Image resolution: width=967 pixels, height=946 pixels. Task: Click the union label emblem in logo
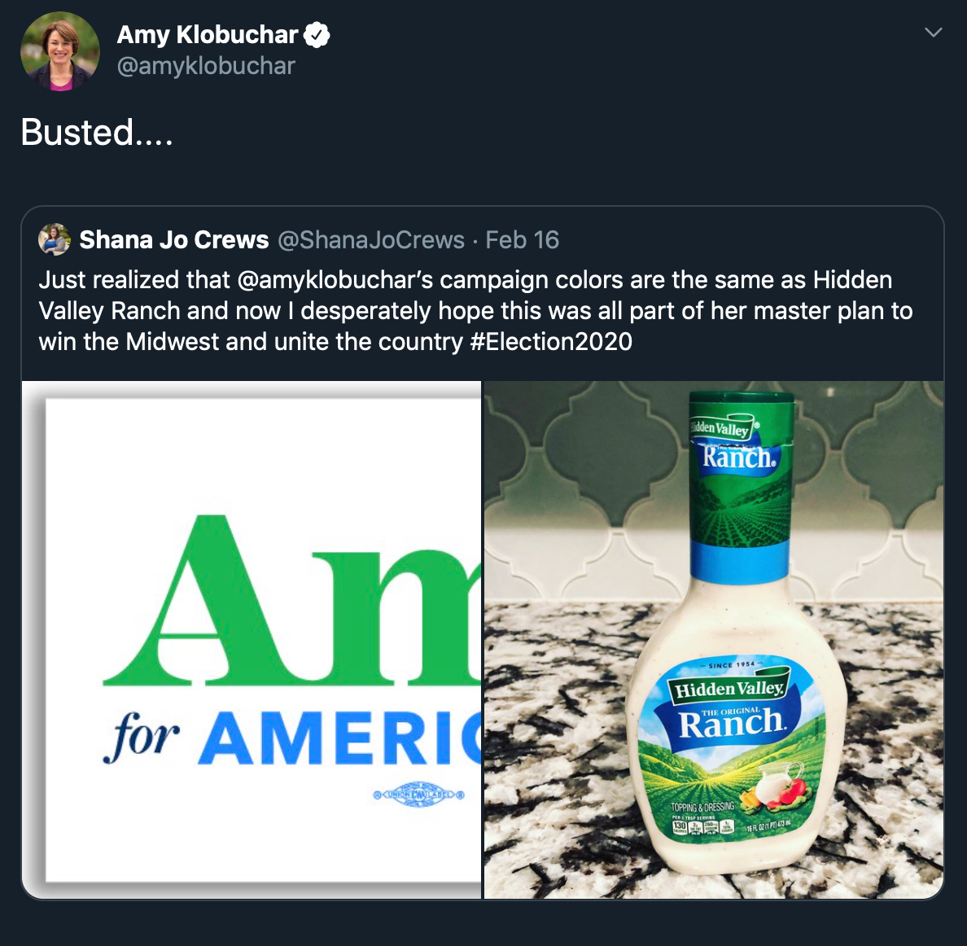(x=418, y=795)
